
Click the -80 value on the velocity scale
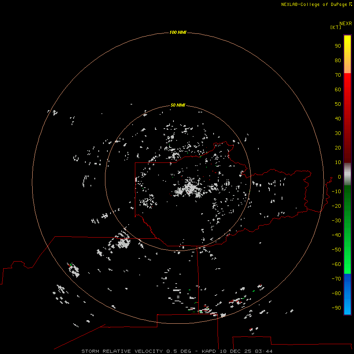click(x=336, y=293)
